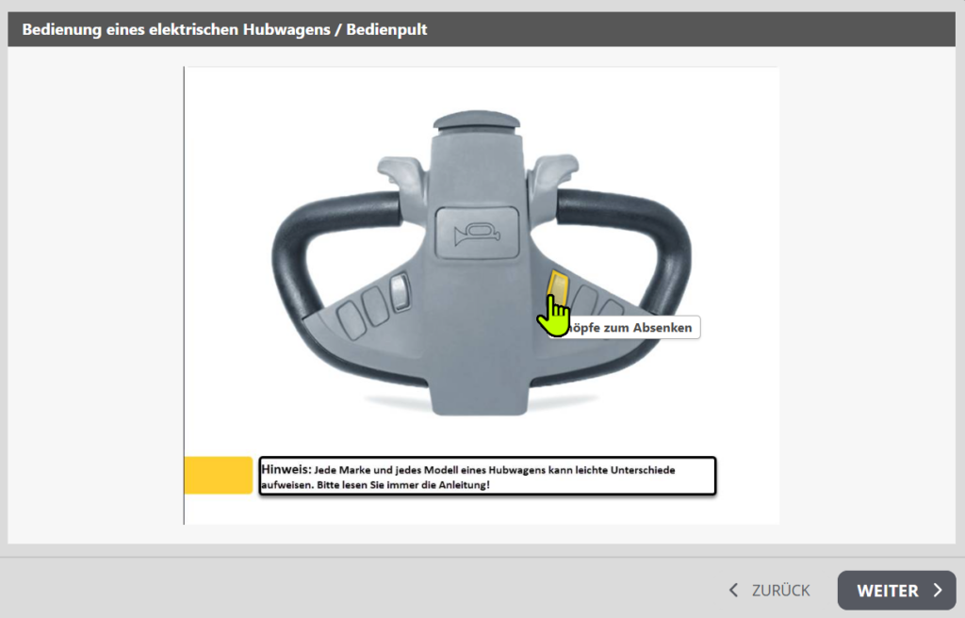965x618 pixels.
Task: Click the 'Bedienung eines elektrischen Hubwagens / Bedienpult' title
Action: coord(224,29)
